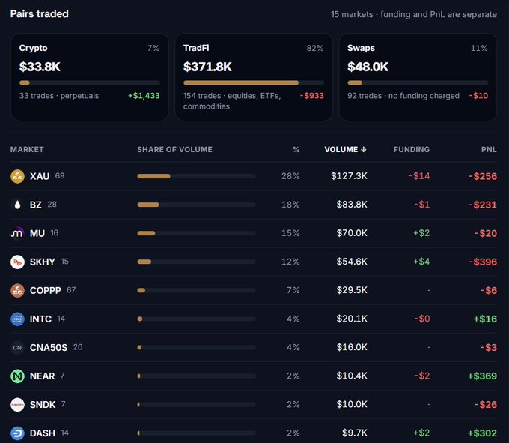Click the $371.8K TradFi total
Viewport: 509px width, 443px height.
pyautogui.click(x=207, y=67)
